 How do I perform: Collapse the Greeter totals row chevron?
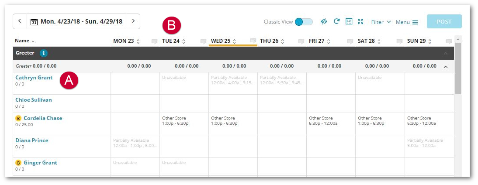[x=445, y=67]
